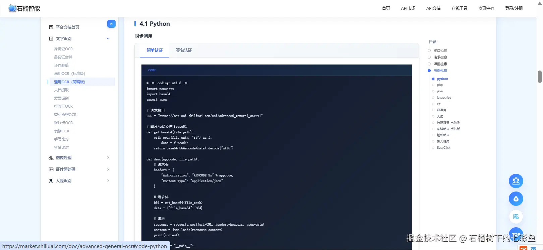Select 银行卡OCR in sidebar
Viewport: 543px width, 250px height.
63,123
